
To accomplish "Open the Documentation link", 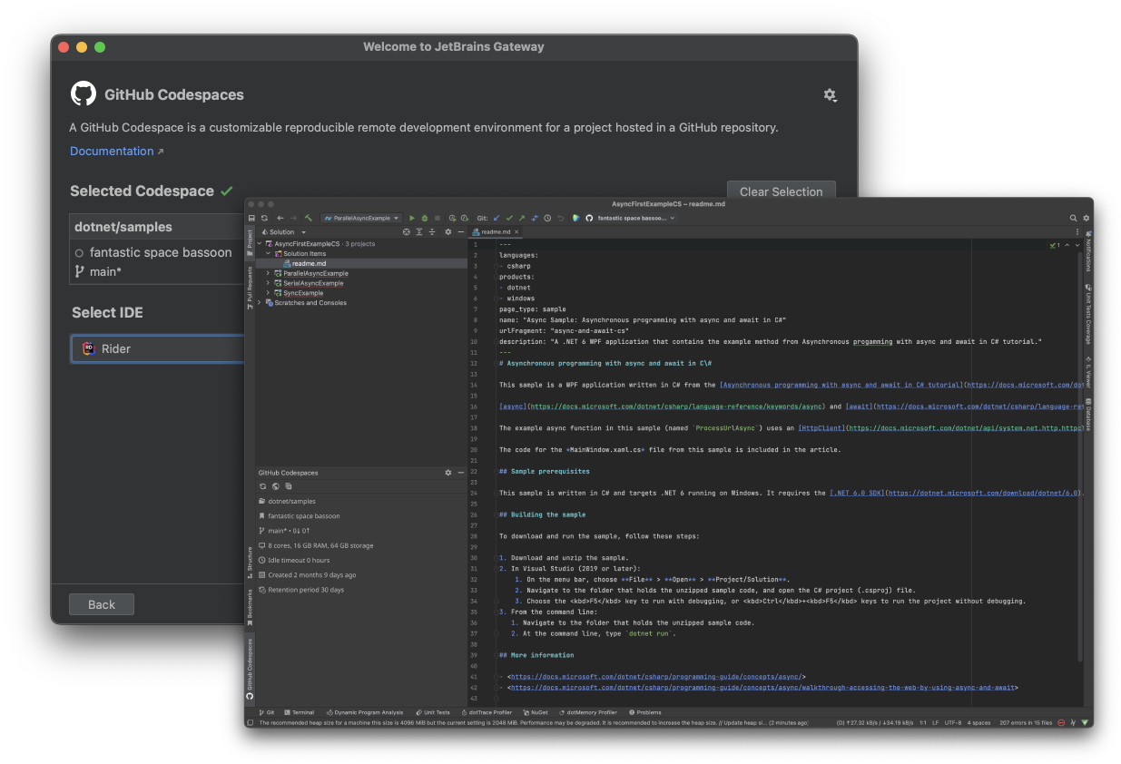I will [111, 151].
